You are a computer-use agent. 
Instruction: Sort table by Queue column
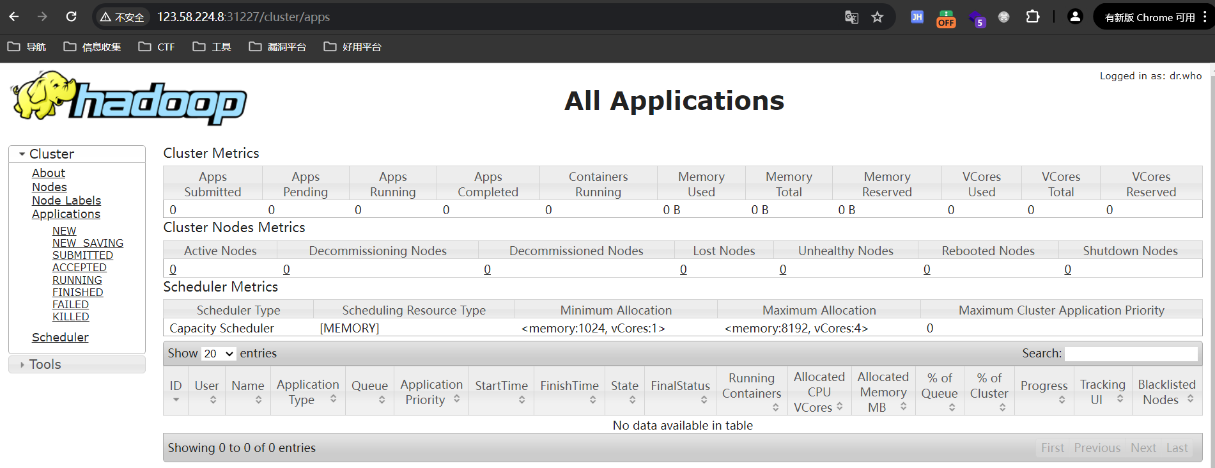click(x=369, y=391)
